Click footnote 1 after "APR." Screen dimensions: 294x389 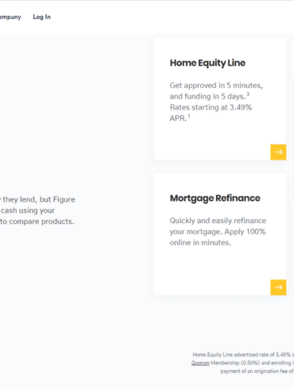(189, 116)
